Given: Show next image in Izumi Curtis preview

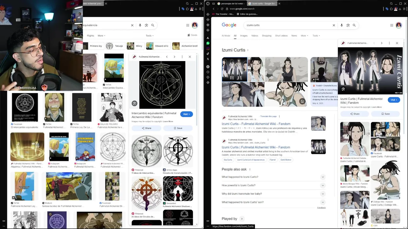Looking at the screenshot, I should tap(382, 43).
